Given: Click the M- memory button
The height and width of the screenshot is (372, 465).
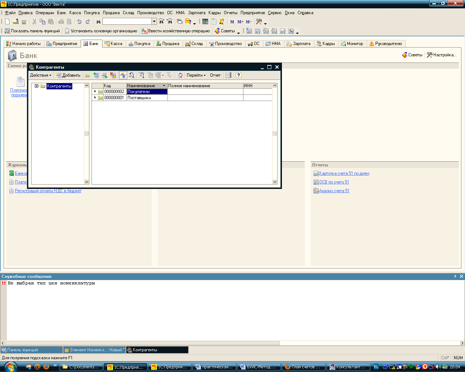Looking at the screenshot, I should (248, 22).
